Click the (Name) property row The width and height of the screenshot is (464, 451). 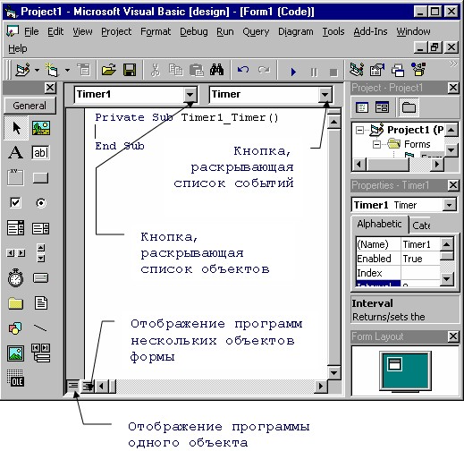pyautogui.click(x=398, y=244)
